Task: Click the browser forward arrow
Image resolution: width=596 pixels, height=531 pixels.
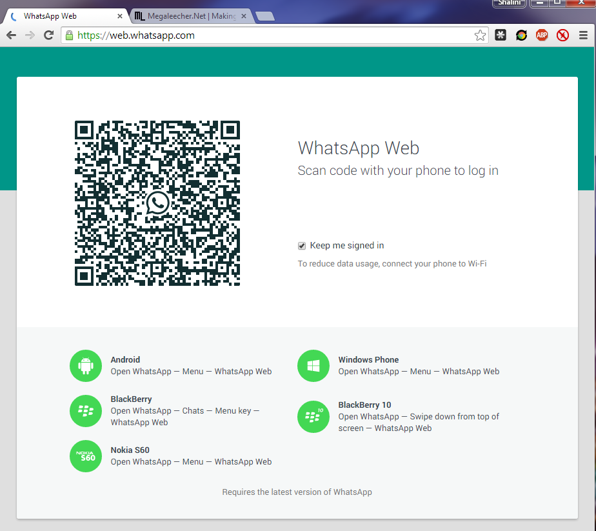Action: click(30, 35)
